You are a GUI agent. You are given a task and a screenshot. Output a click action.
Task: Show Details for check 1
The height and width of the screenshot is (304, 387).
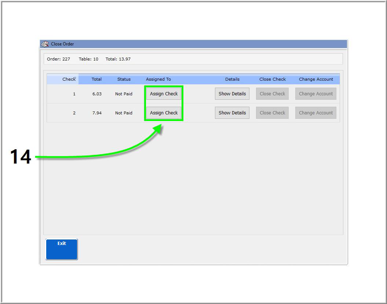click(x=232, y=94)
